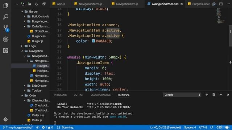Screen dimensions: 232x130
Task: Click the code minimap preview
Action: [x=220, y=16]
